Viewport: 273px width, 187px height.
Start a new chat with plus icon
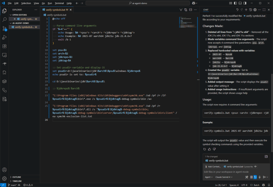[x=246, y=10]
